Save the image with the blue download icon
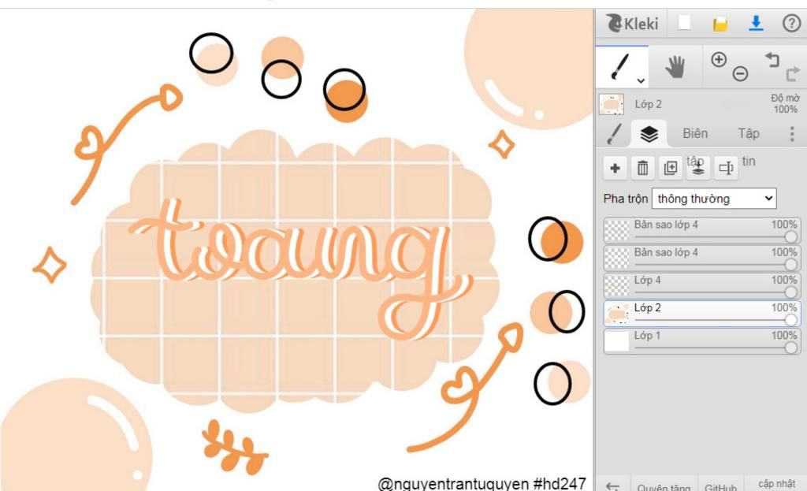This screenshot has height=491, width=807. (x=756, y=23)
